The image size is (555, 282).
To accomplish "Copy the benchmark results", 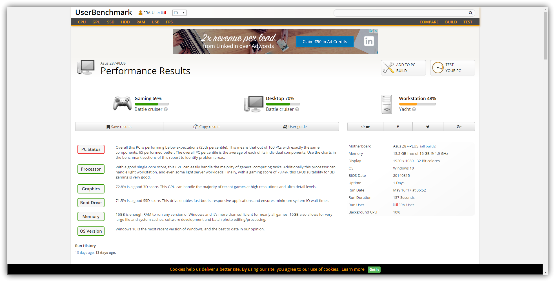I will 207,127.
